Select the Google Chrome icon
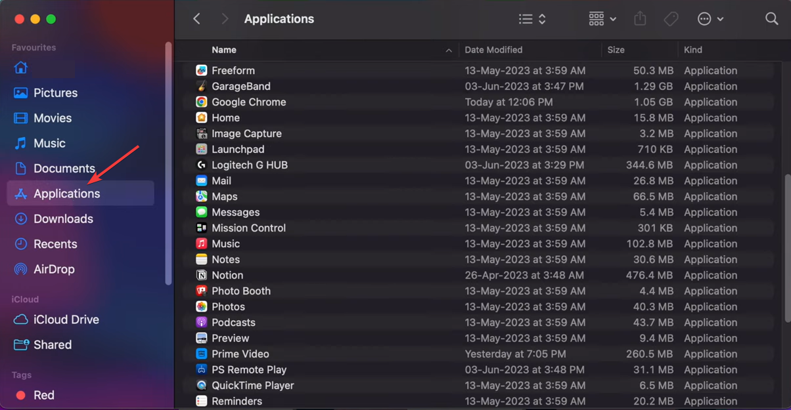 202,102
